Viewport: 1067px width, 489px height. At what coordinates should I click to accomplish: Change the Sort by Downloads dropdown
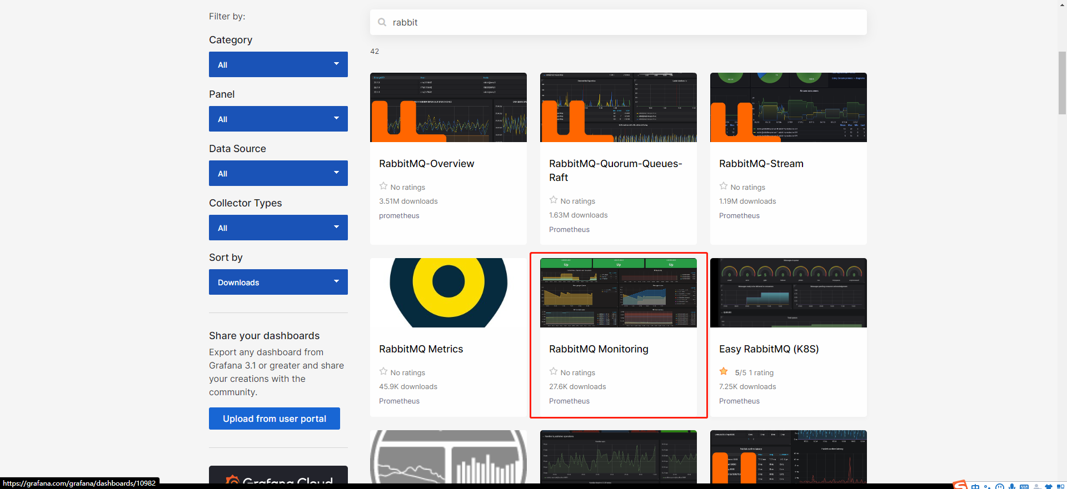point(278,282)
